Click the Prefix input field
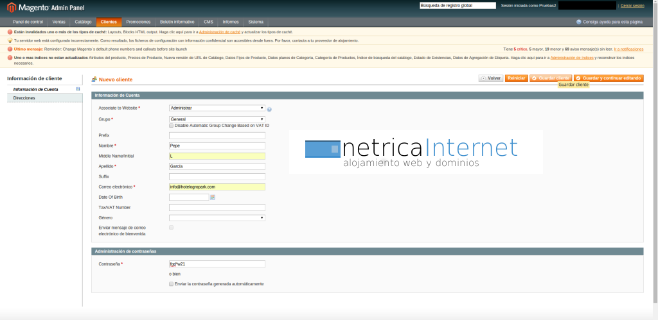Viewport: 658px width, 320px height. click(217, 136)
